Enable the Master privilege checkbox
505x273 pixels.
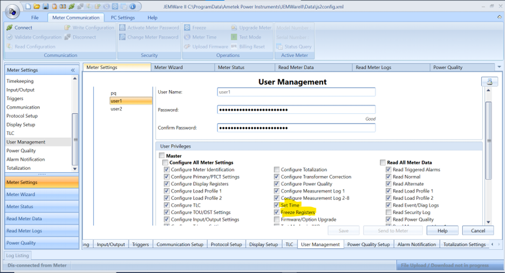162,155
